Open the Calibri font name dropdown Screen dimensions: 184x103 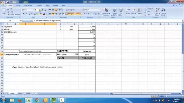tap(34, 10)
